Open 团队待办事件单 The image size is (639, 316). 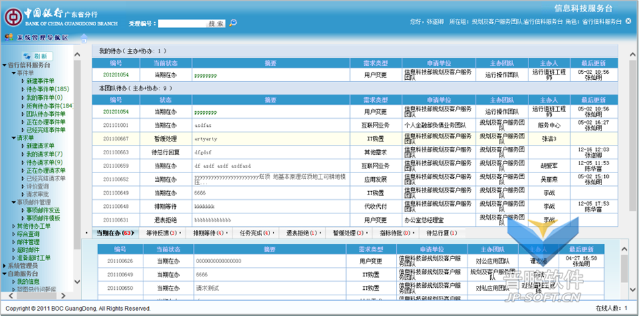[x=46, y=114]
